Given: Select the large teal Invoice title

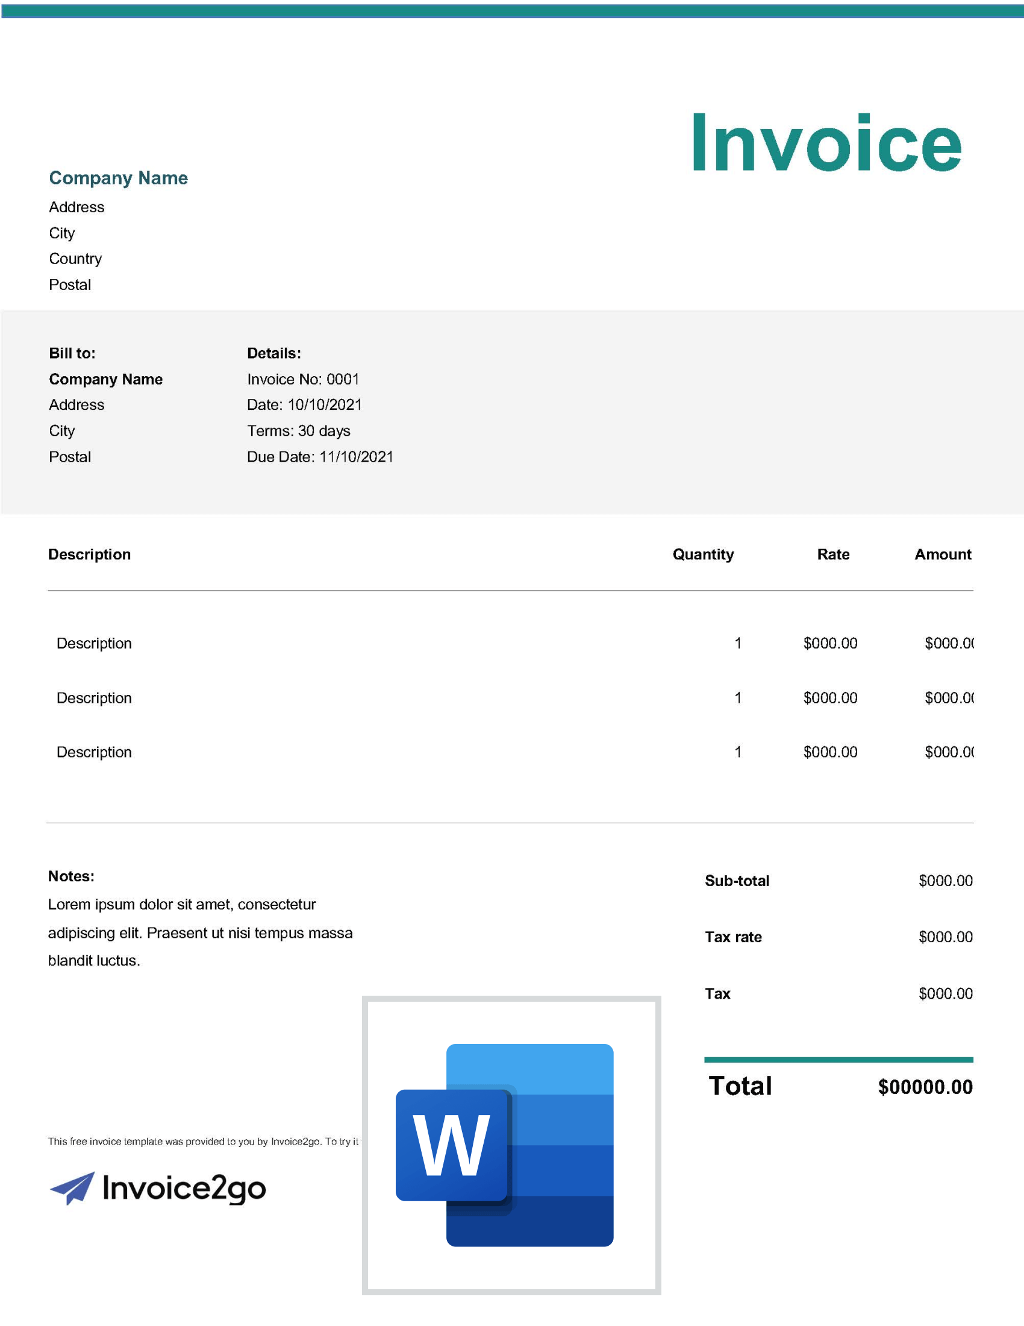Looking at the screenshot, I should 826,144.
